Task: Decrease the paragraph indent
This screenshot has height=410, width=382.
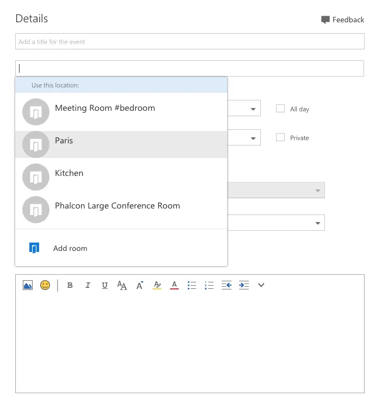Action: click(x=227, y=285)
